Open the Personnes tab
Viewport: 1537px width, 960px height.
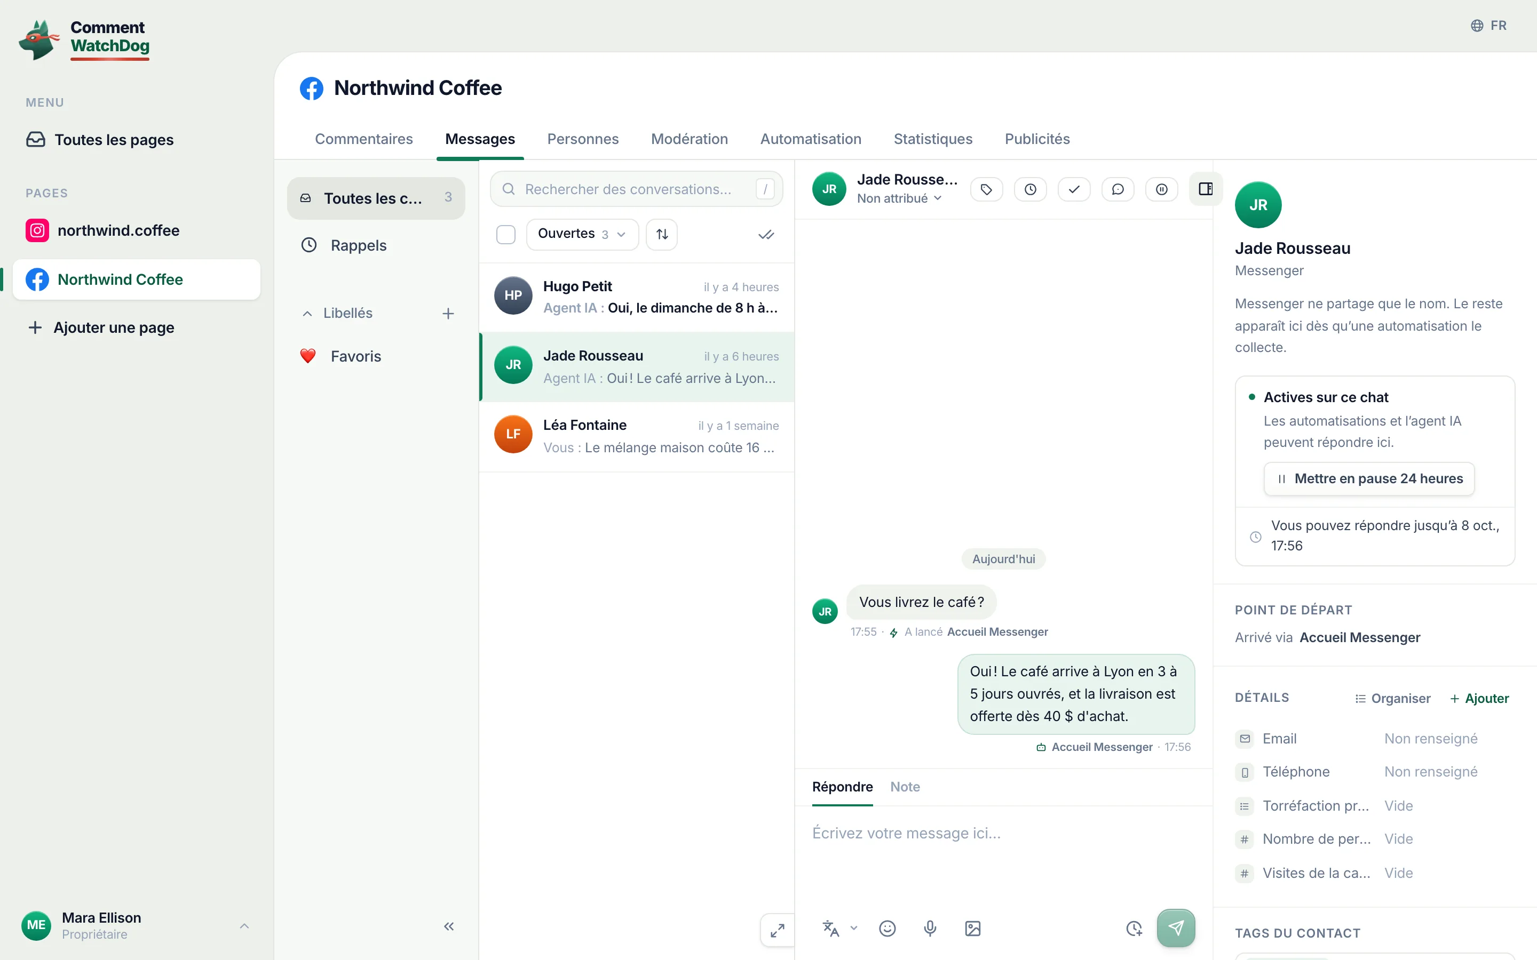[583, 139]
